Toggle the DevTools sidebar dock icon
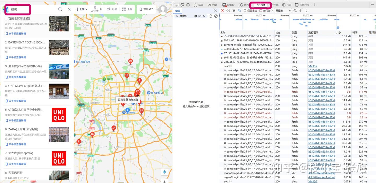Viewport: 376px width, 183px height. coord(188,5)
